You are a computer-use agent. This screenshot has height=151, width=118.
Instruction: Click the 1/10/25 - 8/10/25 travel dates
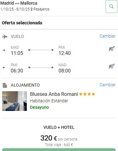click(x=15, y=9)
